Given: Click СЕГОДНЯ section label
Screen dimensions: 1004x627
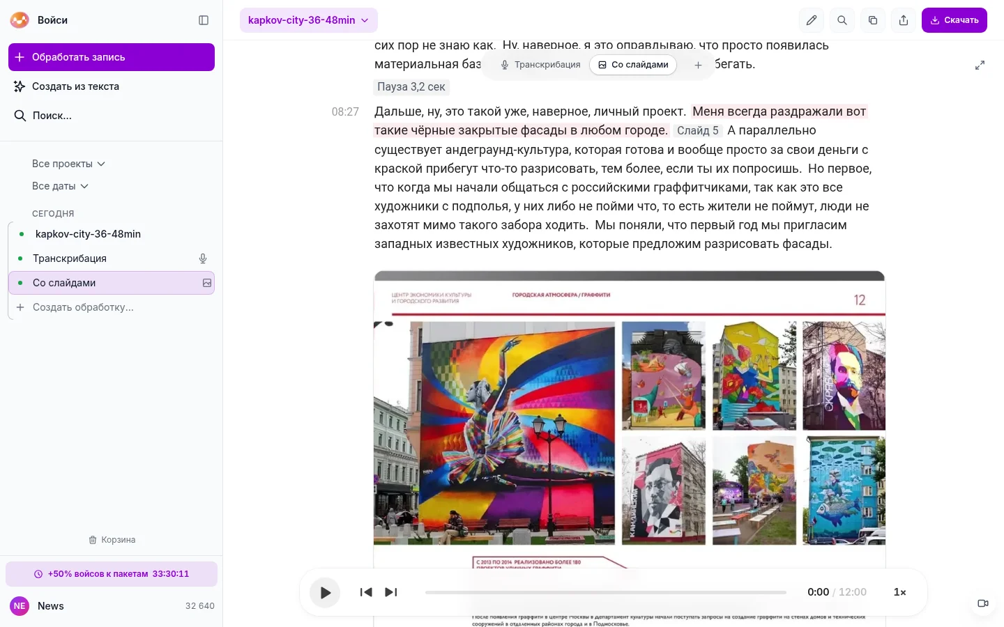Looking at the screenshot, I should (53, 213).
